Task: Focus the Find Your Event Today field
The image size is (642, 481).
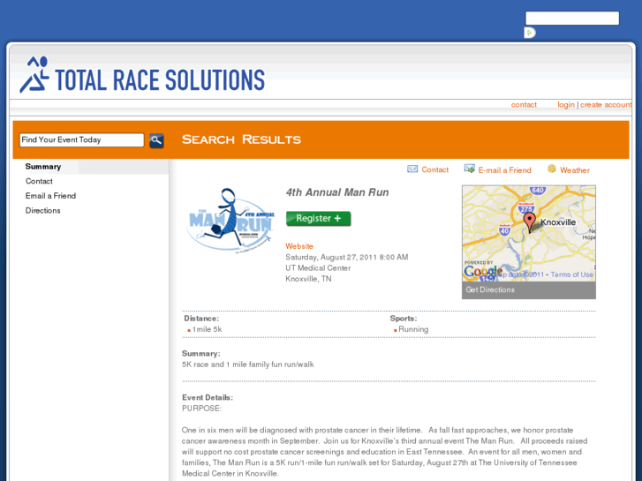Action: pos(81,140)
